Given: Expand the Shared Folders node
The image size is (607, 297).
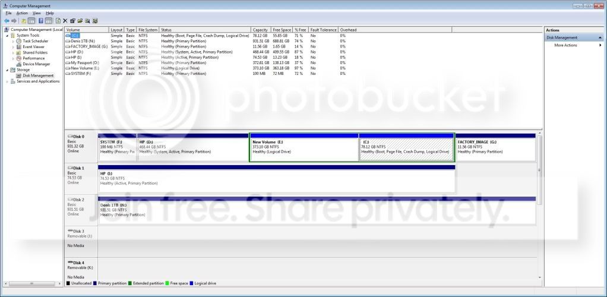Looking at the screenshot, I should click(13, 53).
